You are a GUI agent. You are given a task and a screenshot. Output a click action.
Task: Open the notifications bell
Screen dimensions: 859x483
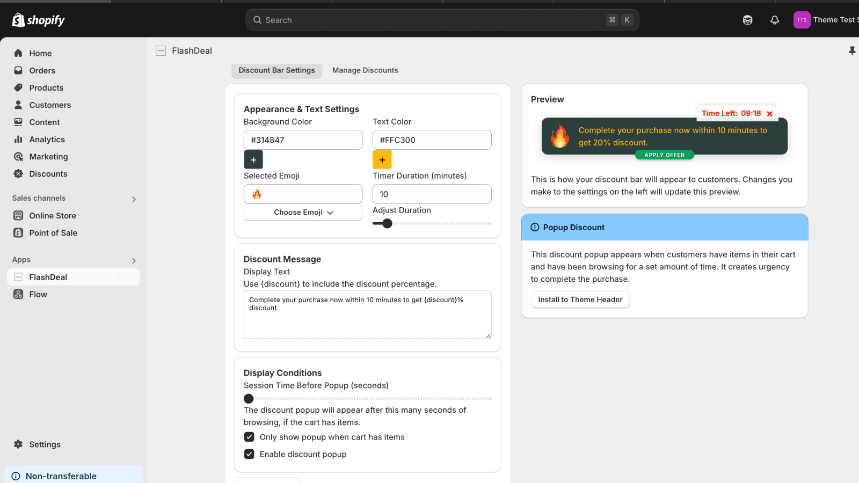coord(774,20)
